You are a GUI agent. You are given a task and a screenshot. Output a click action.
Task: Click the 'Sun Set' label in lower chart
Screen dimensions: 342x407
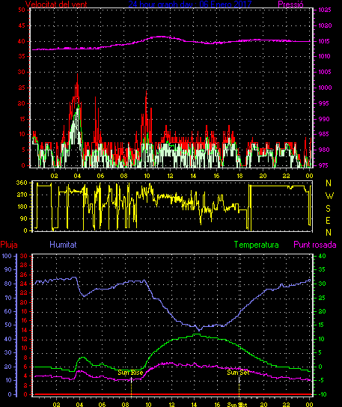(238, 373)
